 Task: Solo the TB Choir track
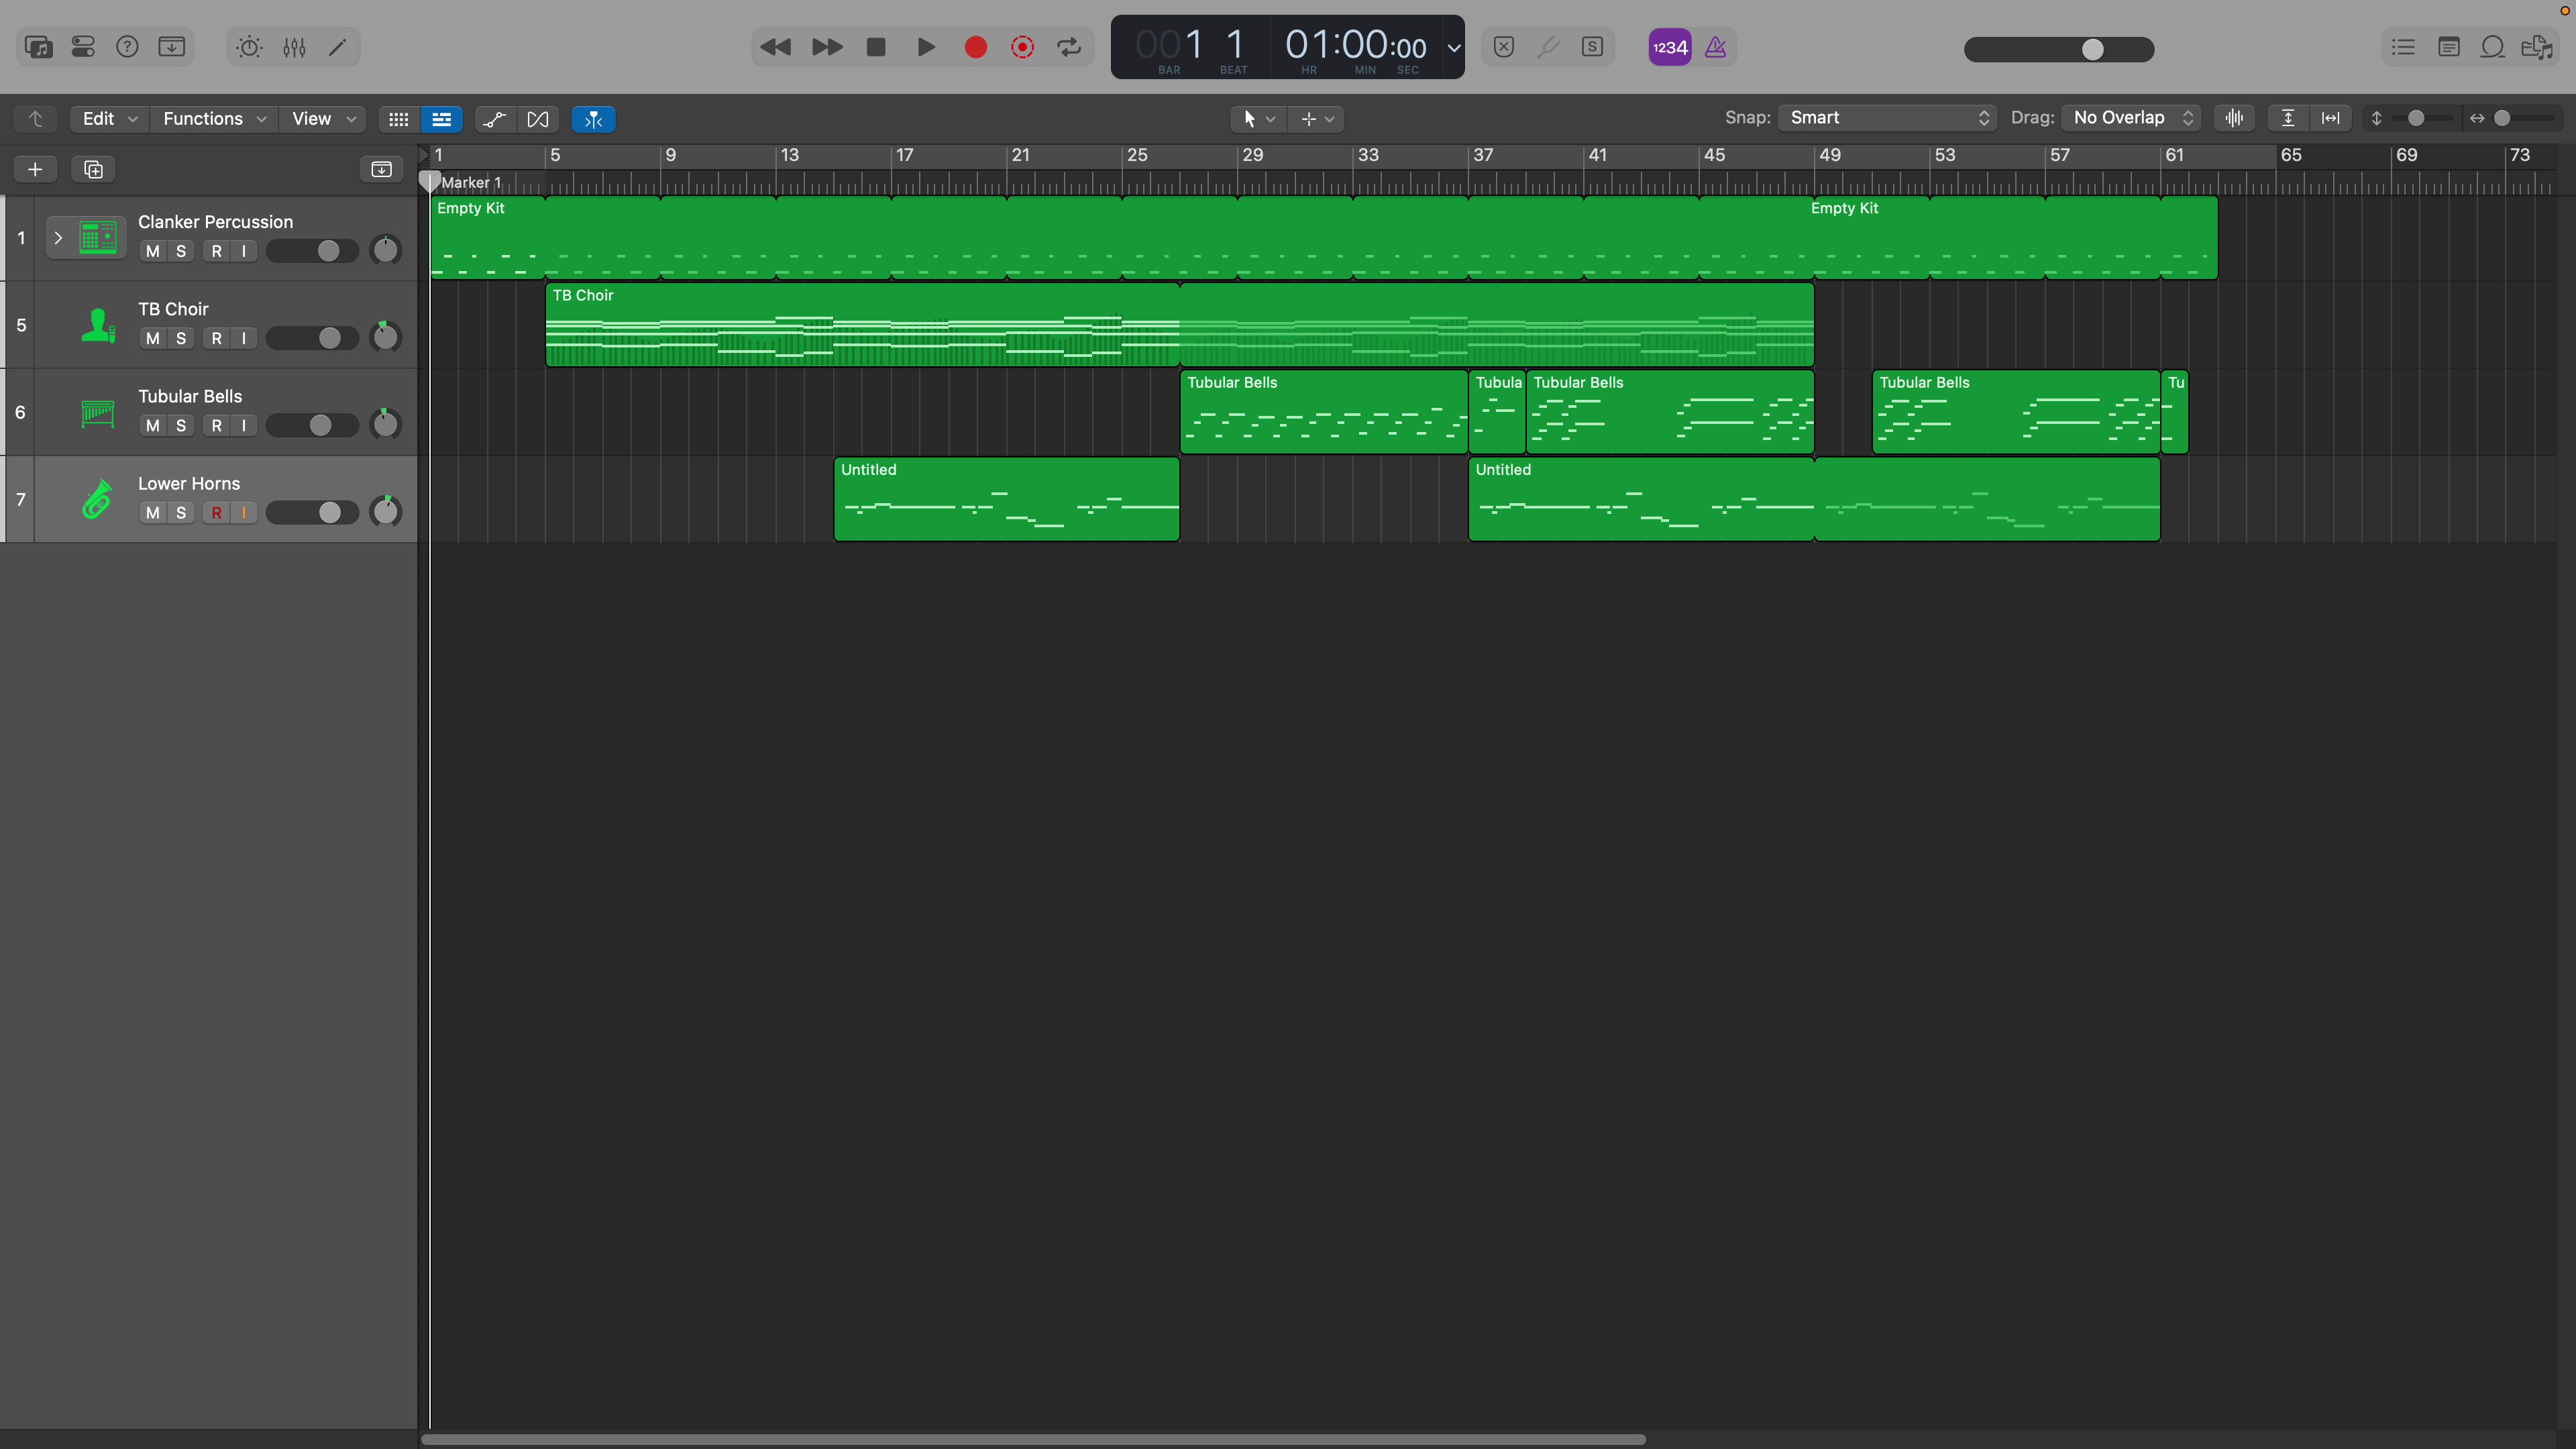point(180,338)
